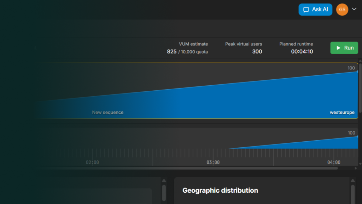Click the timeline's horizontal scrollbar right arrow
The width and height of the screenshot is (362, 204).
(x=356, y=168)
